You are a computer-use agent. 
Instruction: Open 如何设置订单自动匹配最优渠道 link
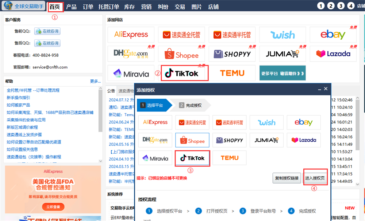point(34,142)
